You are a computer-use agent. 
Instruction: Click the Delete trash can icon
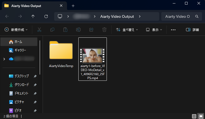click(x=104, y=30)
